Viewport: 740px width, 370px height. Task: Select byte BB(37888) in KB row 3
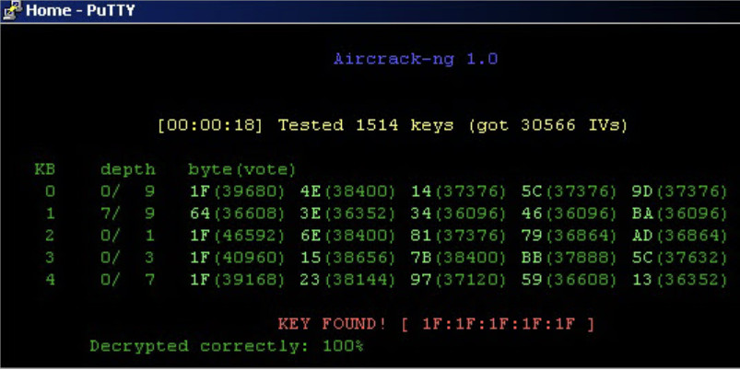(x=570, y=258)
